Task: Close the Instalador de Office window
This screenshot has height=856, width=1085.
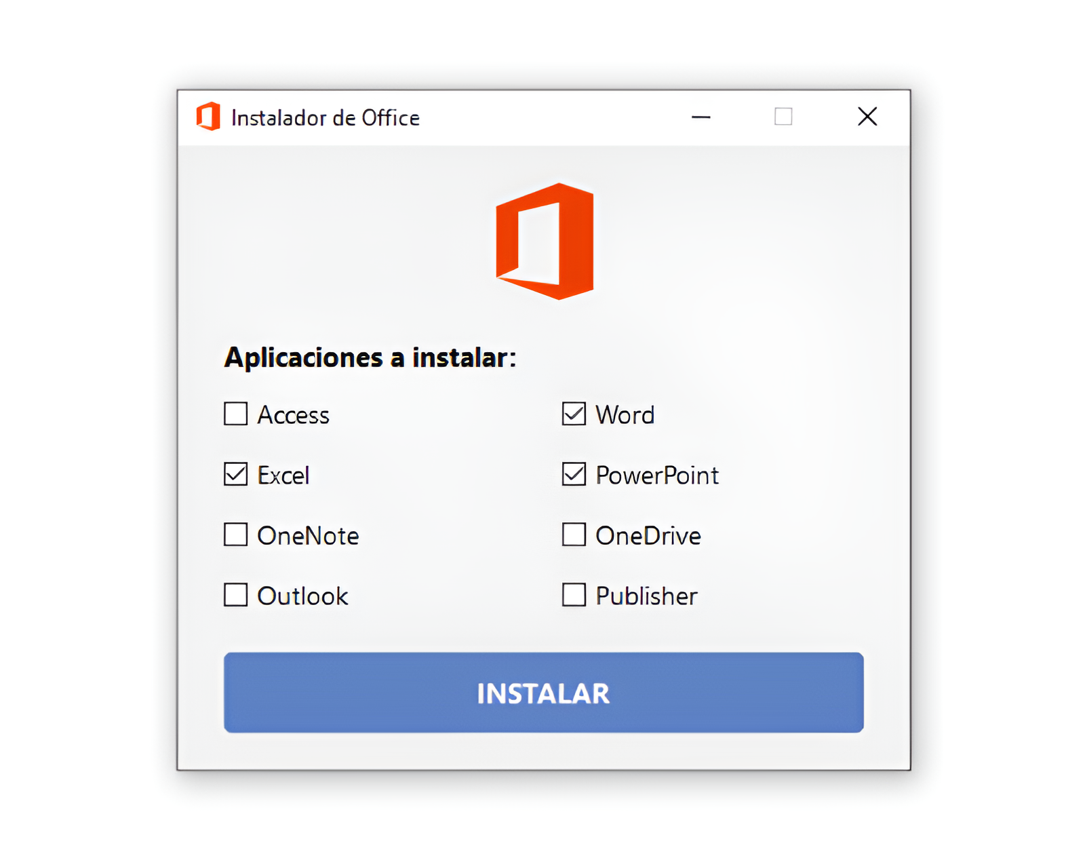Action: [x=867, y=117]
